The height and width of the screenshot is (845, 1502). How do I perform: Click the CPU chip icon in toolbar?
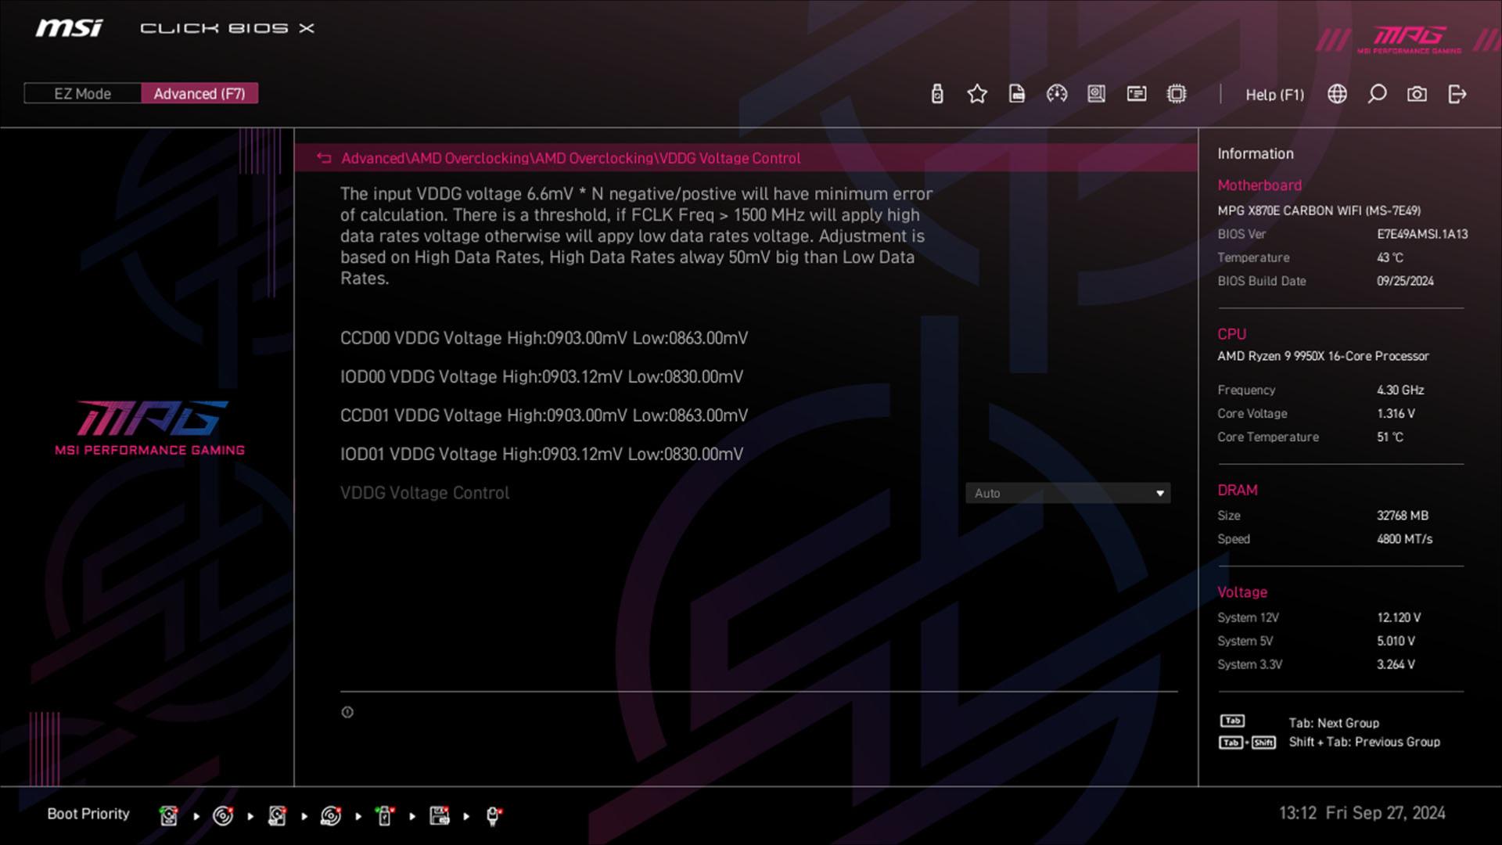click(1177, 95)
